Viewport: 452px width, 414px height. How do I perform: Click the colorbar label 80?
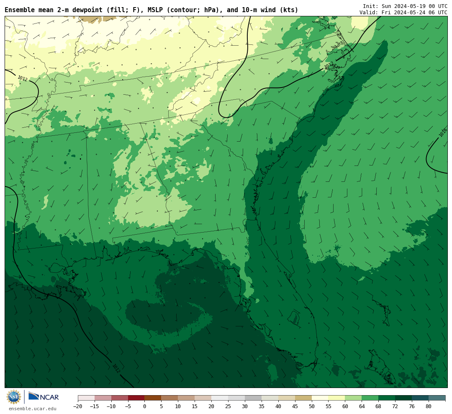pyautogui.click(x=429, y=406)
